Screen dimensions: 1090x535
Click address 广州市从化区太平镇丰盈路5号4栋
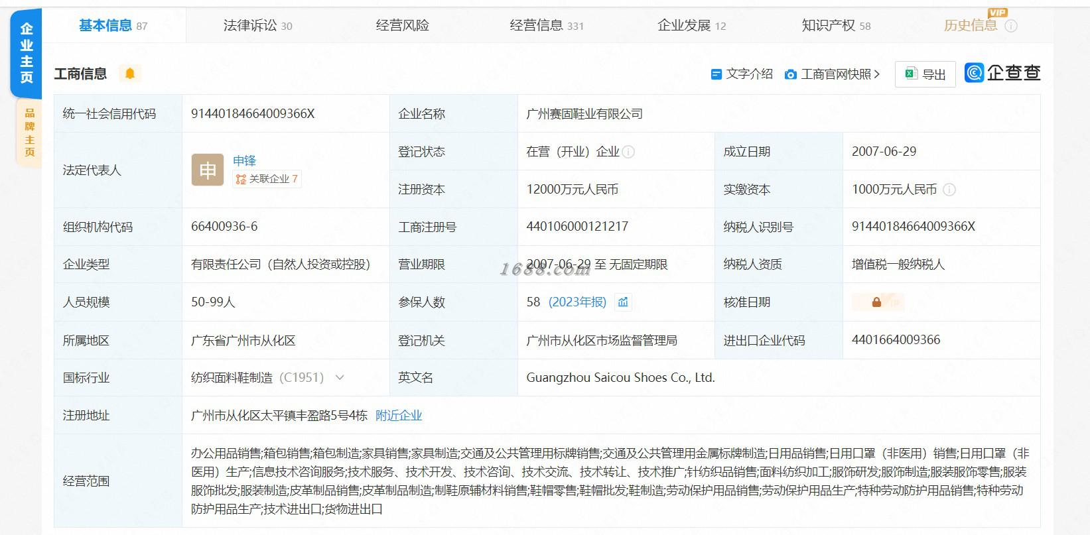tap(279, 416)
